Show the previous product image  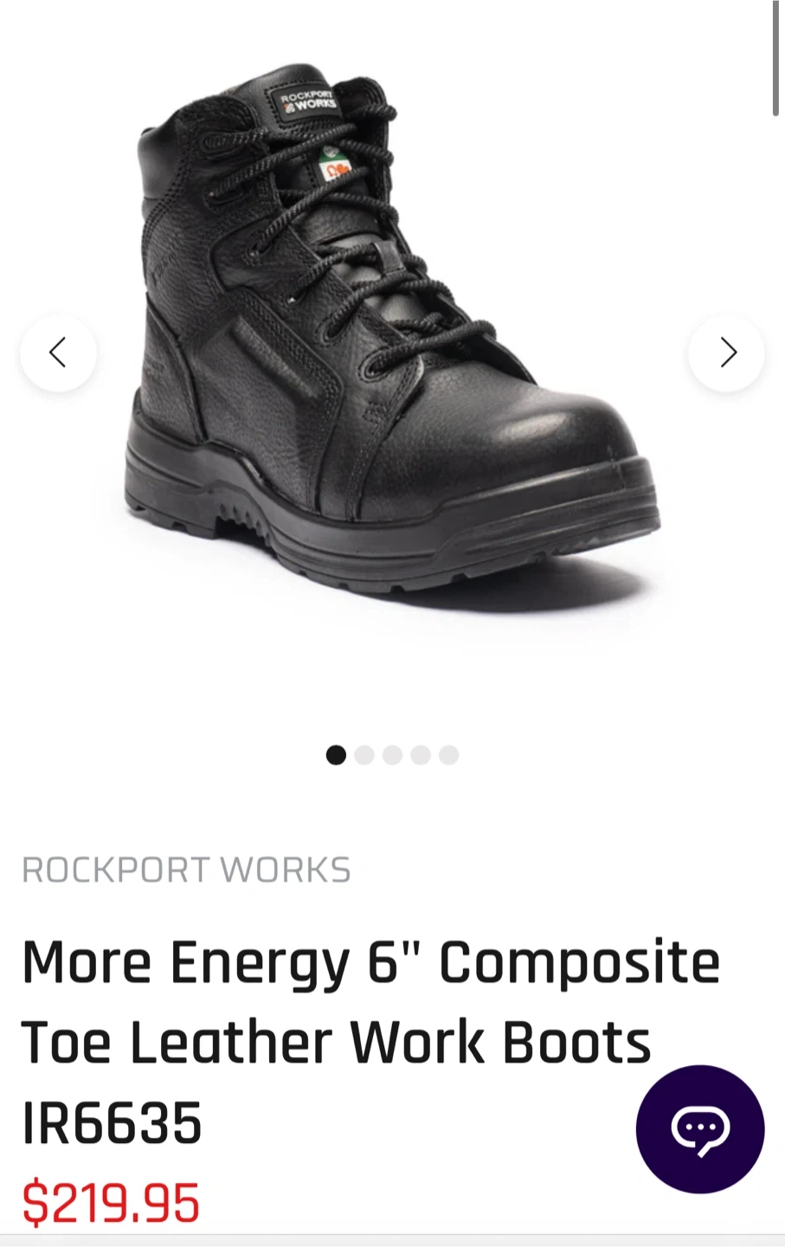(x=58, y=352)
